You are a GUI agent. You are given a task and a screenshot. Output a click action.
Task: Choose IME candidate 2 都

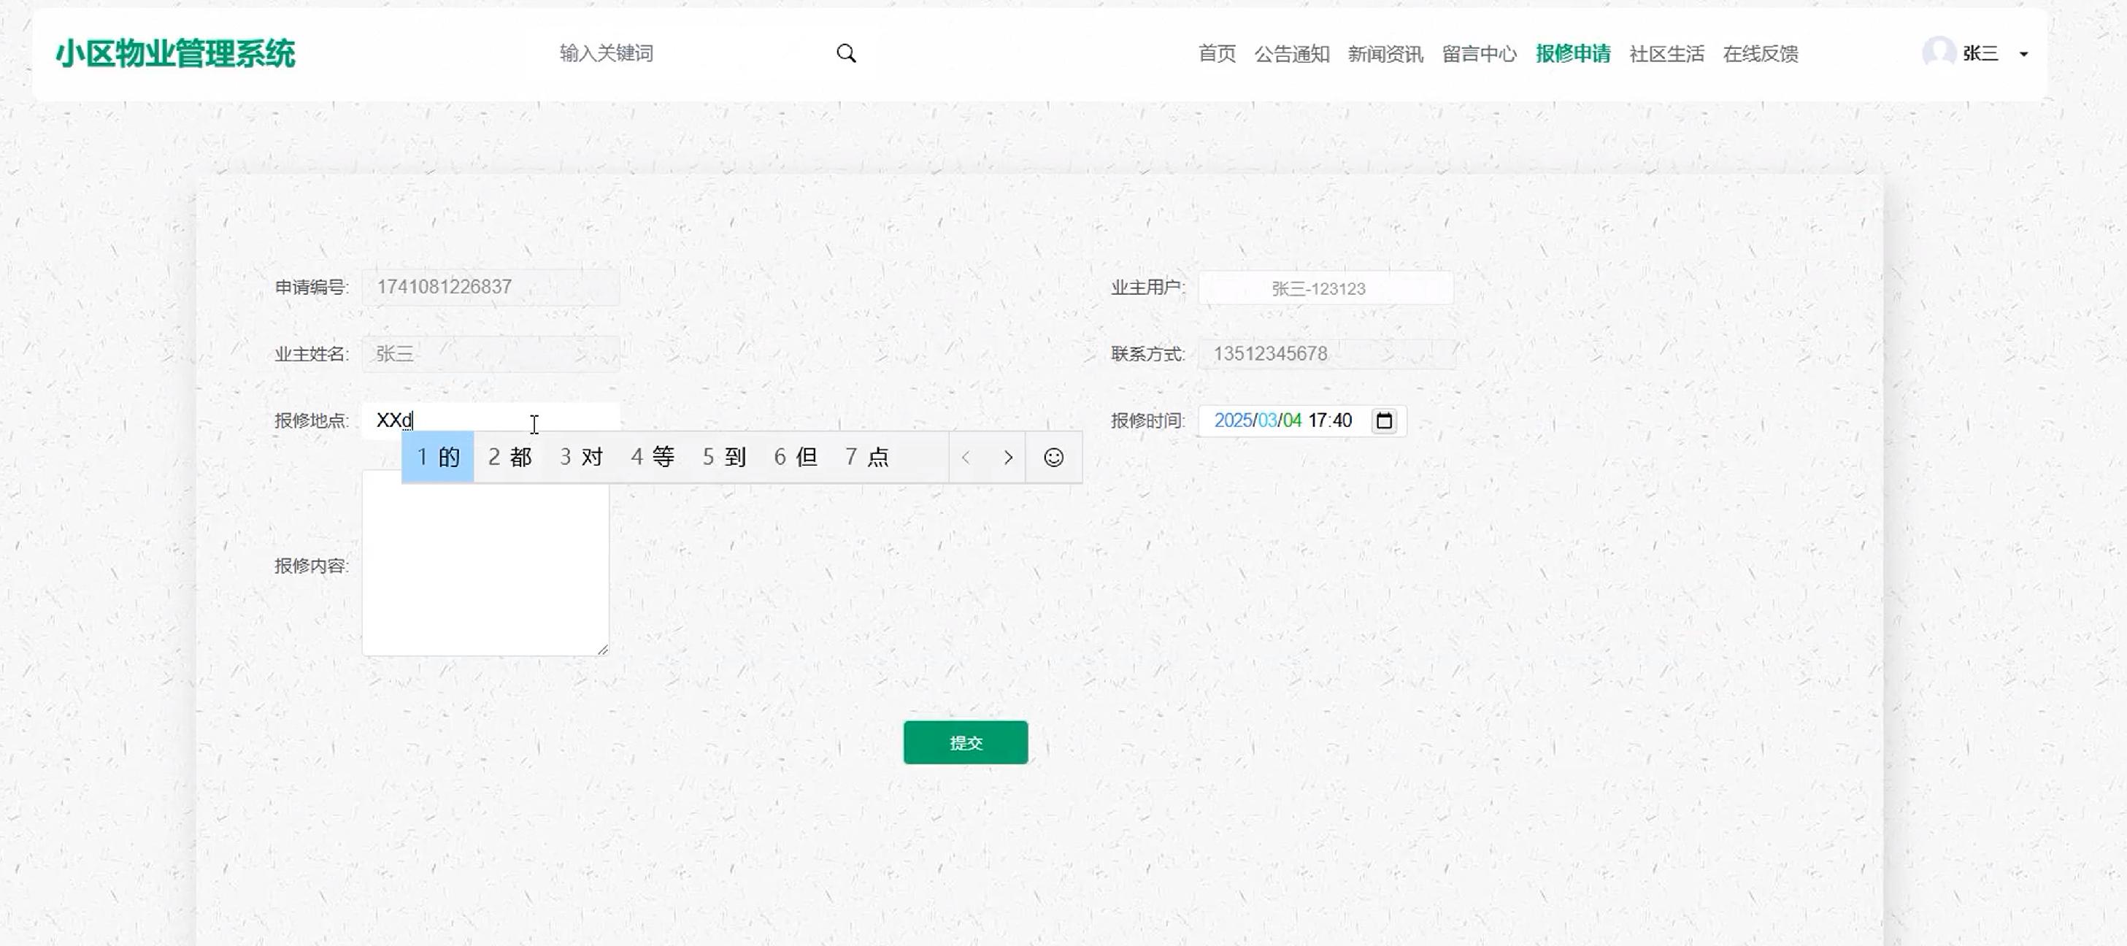click(509, 458)
